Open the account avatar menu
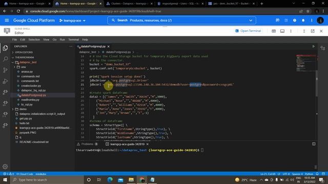 320,20
